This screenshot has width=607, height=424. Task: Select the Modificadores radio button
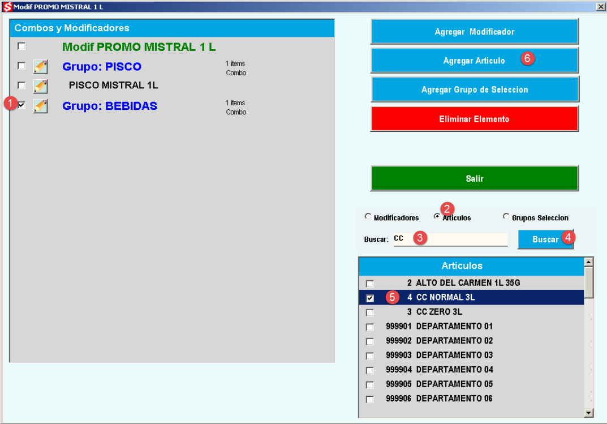pos(368,216)
